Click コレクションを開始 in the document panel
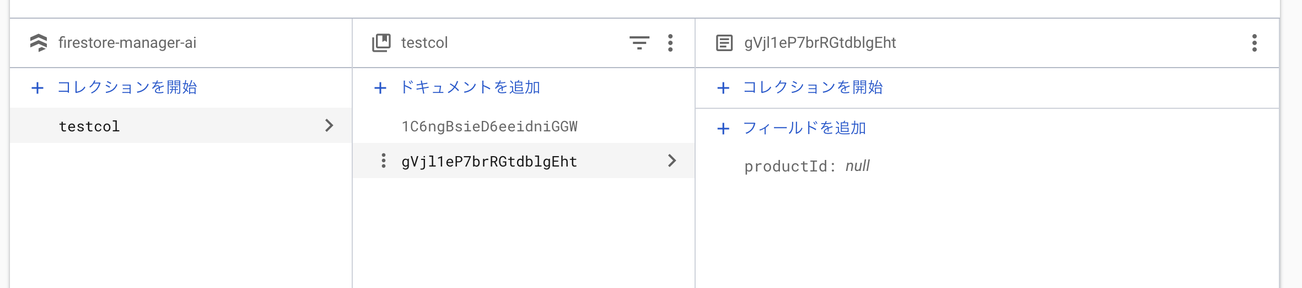 point(813,87)
